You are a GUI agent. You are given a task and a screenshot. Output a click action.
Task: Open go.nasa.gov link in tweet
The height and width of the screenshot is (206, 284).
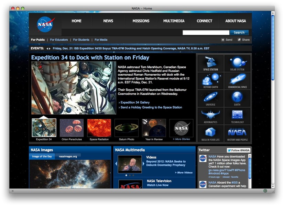pyautogui.click(x=222, y=170)
